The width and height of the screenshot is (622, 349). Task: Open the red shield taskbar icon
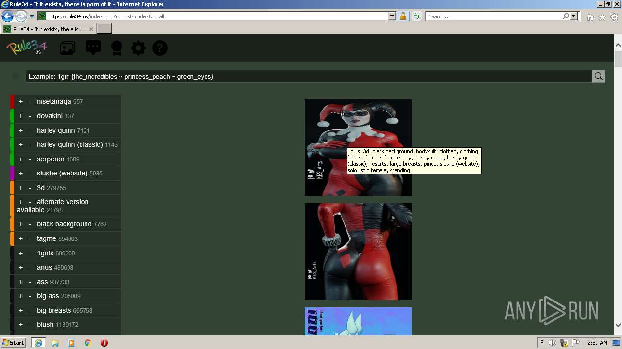click(x=104, y=343)
